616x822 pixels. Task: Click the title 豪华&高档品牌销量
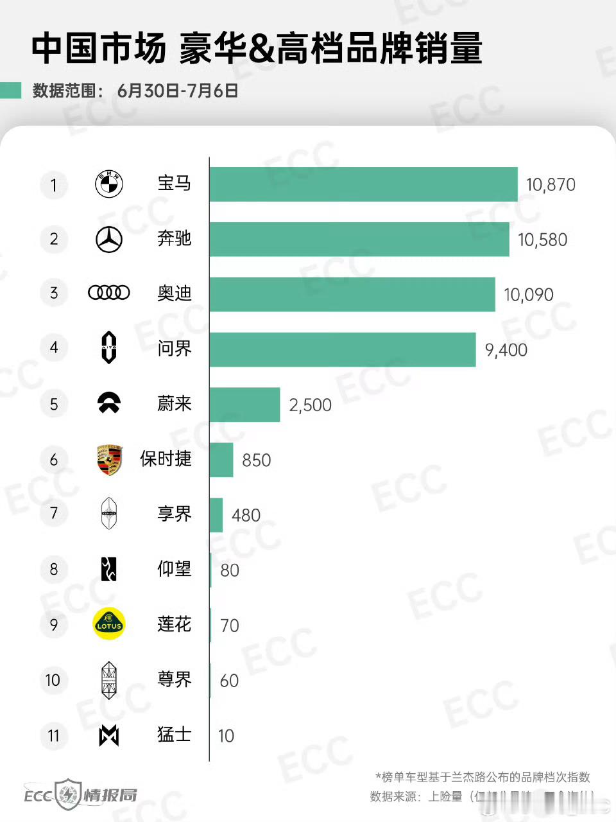point(331,50)
